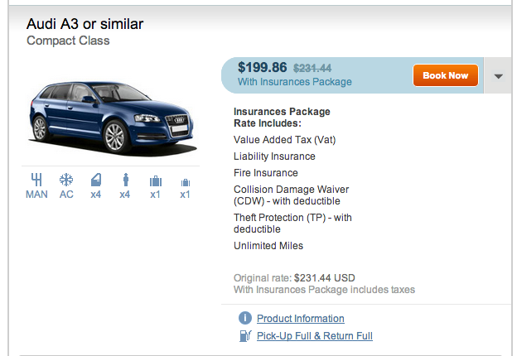Expand the rate options dropdown arrow
517x356 pixels.
(x=498, y=76)
